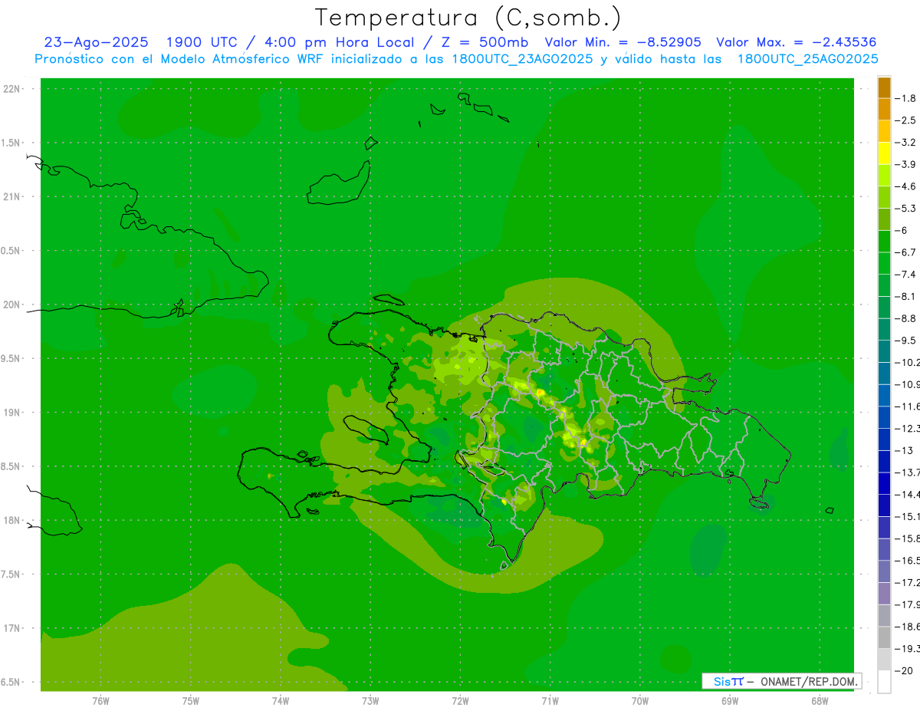Click the "18N" latitude label

(13, 520)
